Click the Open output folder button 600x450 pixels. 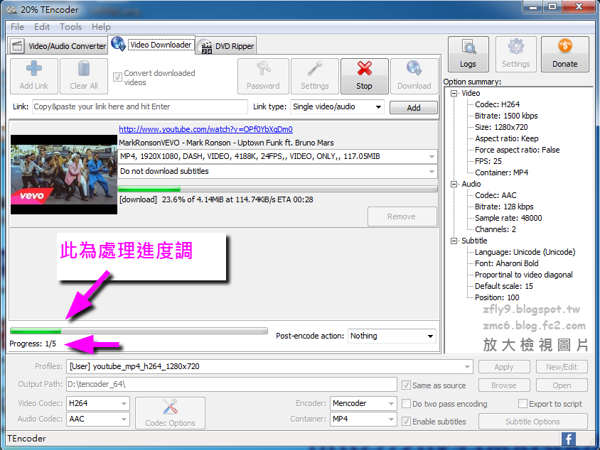pos(562,385)
